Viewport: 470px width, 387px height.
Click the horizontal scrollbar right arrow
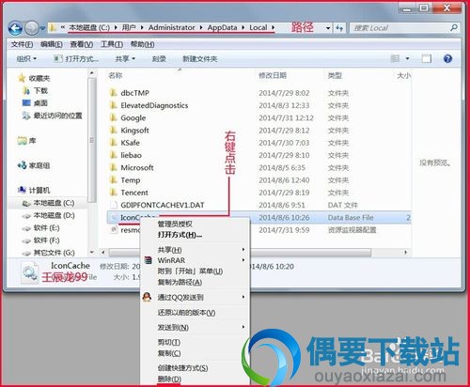coord(406,252)
